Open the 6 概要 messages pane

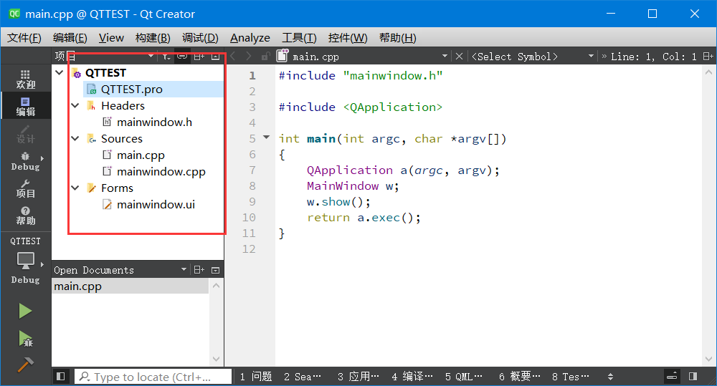(x=519, y=377)
